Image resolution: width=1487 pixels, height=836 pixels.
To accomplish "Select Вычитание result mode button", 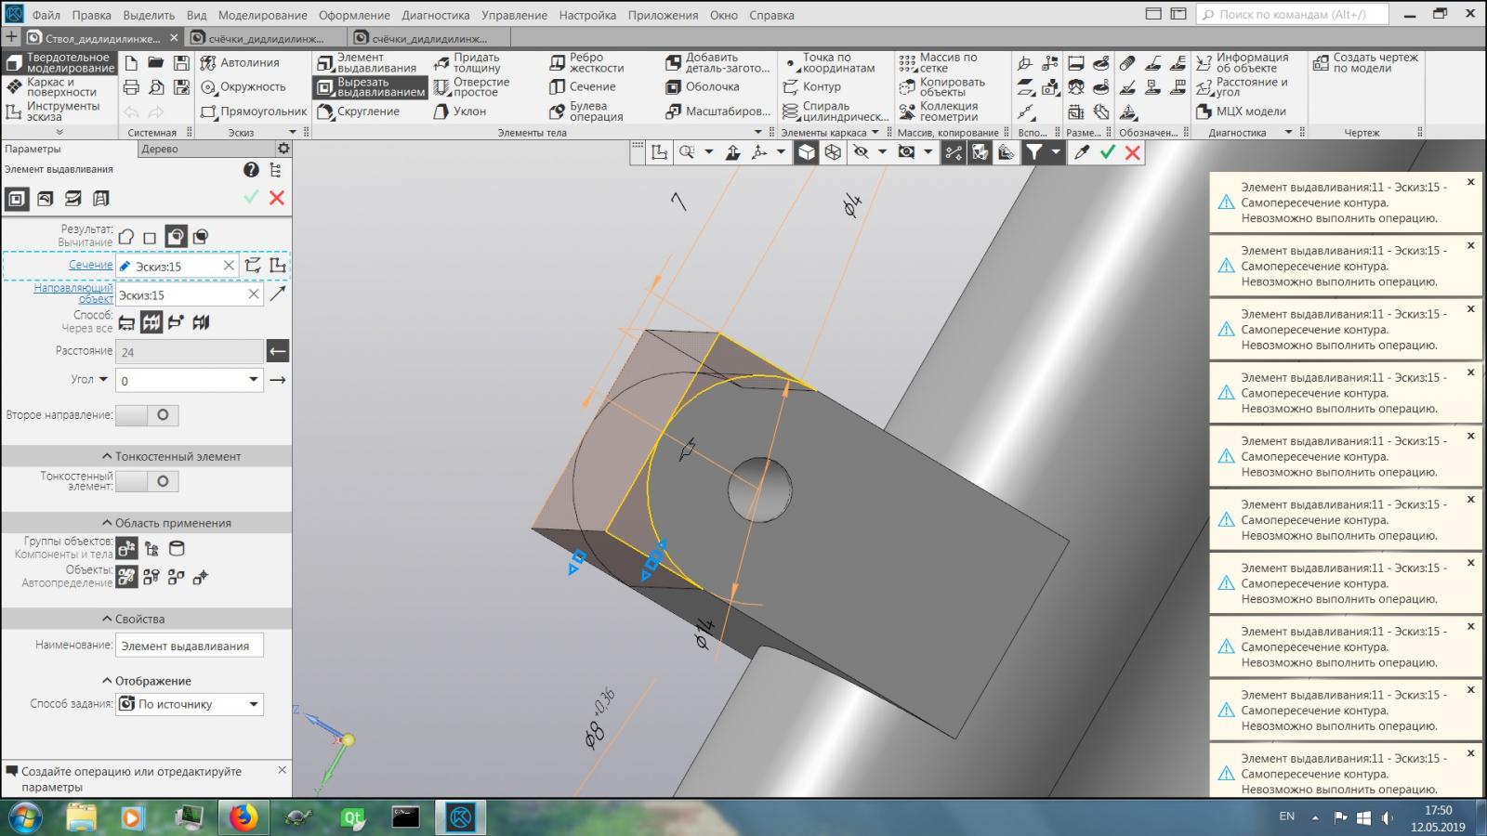I will (x=176, y=237).
